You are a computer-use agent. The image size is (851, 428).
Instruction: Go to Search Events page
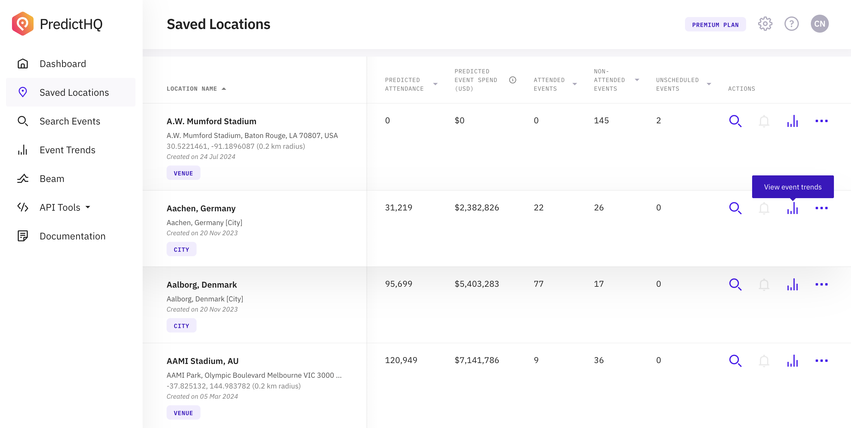70,121
